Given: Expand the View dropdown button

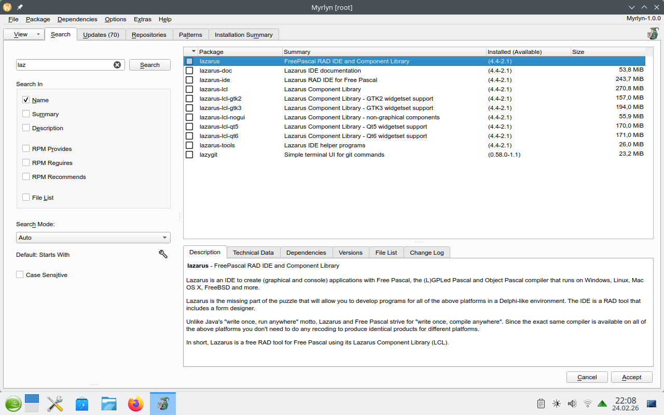Looking at the screenshot, I should click(x=38, y=35).
